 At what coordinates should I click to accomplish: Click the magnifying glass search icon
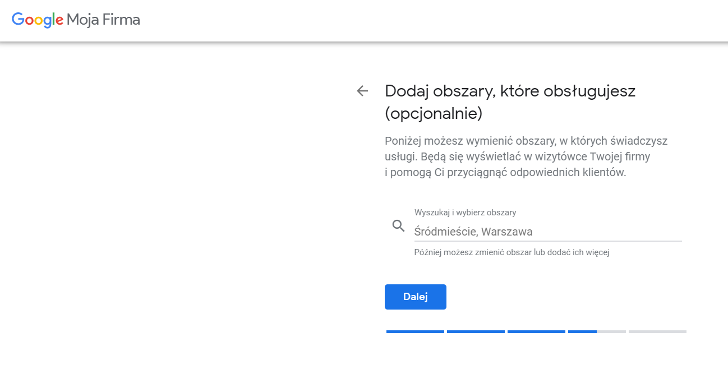[398, 226]
